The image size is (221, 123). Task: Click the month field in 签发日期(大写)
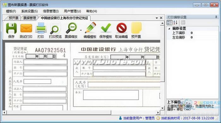[135, 57]
